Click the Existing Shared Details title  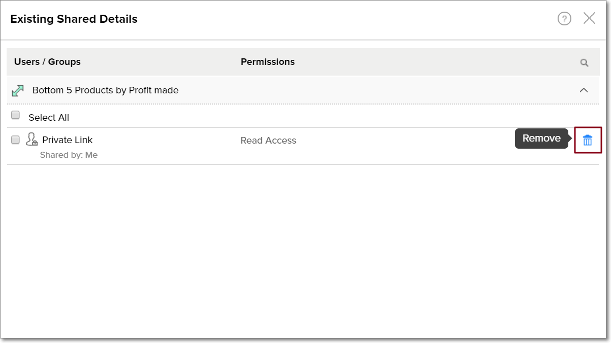(x=74, y=19)
